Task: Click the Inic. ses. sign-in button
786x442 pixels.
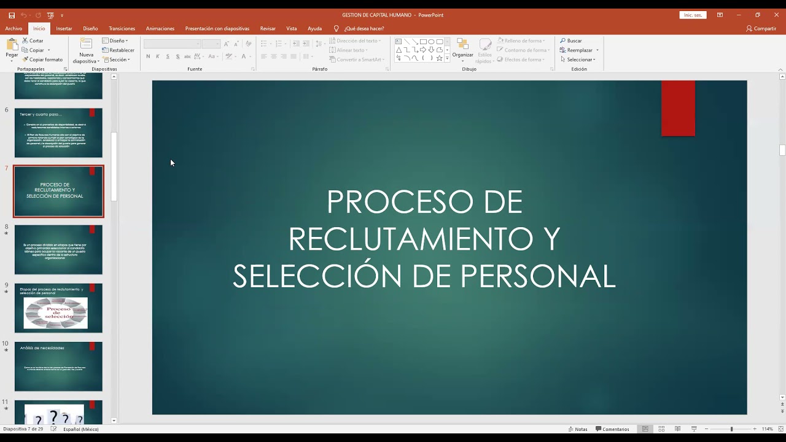Action: click(693, 15)
